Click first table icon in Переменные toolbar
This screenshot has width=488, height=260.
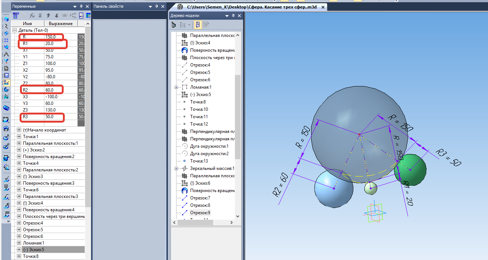pyautogui.click(x=16, y=16)
